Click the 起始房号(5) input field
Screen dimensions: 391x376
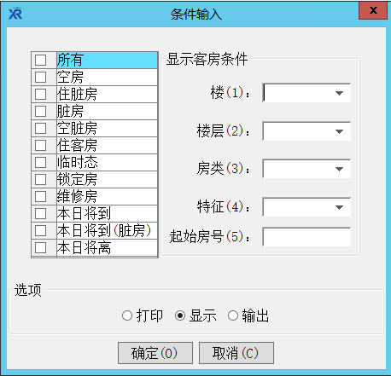click(306, 237)
